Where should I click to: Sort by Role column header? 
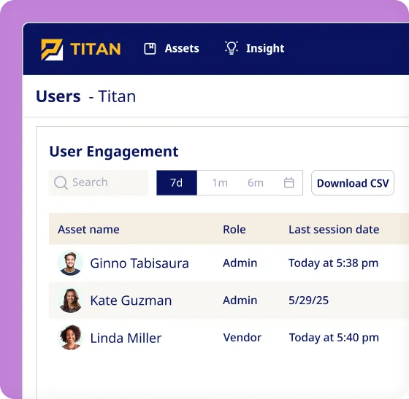coord(234,230)
